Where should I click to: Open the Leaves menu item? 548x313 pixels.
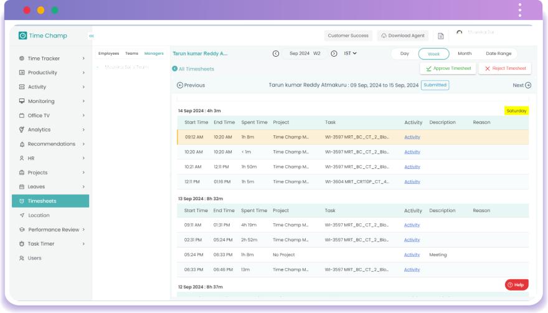(36, 186)
